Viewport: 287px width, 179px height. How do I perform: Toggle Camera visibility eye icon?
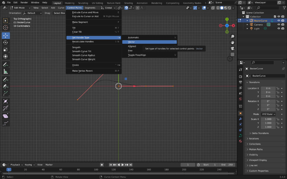(279, 25)
